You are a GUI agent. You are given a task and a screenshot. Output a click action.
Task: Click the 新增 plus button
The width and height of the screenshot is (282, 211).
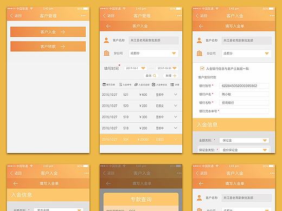tap(171, 76)
